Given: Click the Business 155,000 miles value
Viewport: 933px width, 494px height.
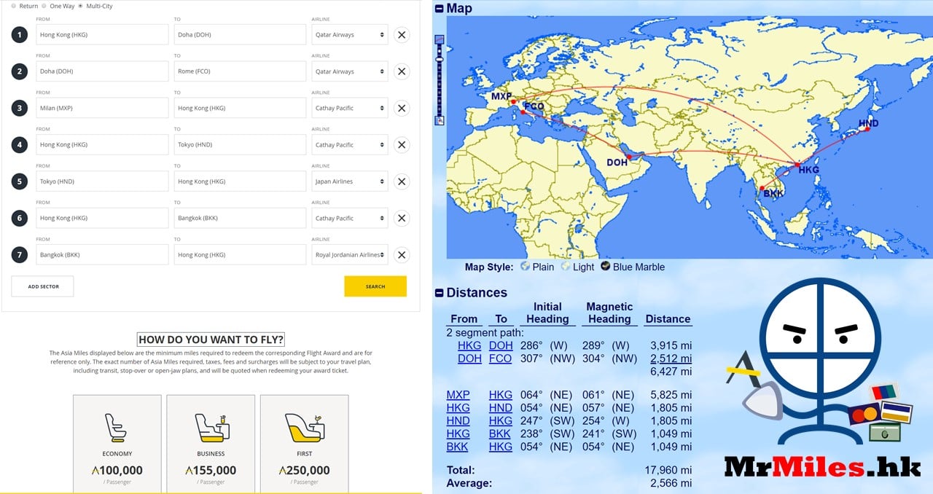Looking at the screenshot, I should 211,471.
